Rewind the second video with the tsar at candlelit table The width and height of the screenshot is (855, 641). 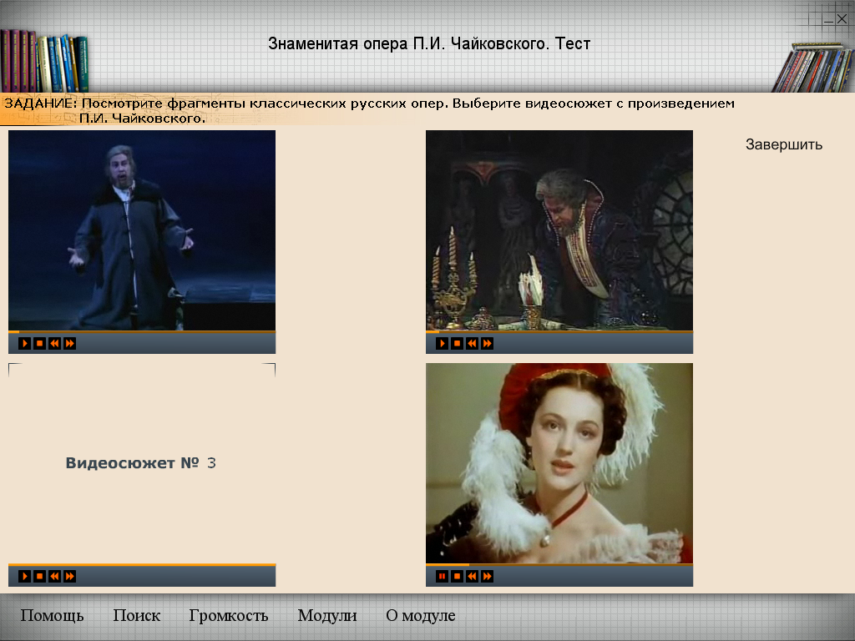coord(473,343)
